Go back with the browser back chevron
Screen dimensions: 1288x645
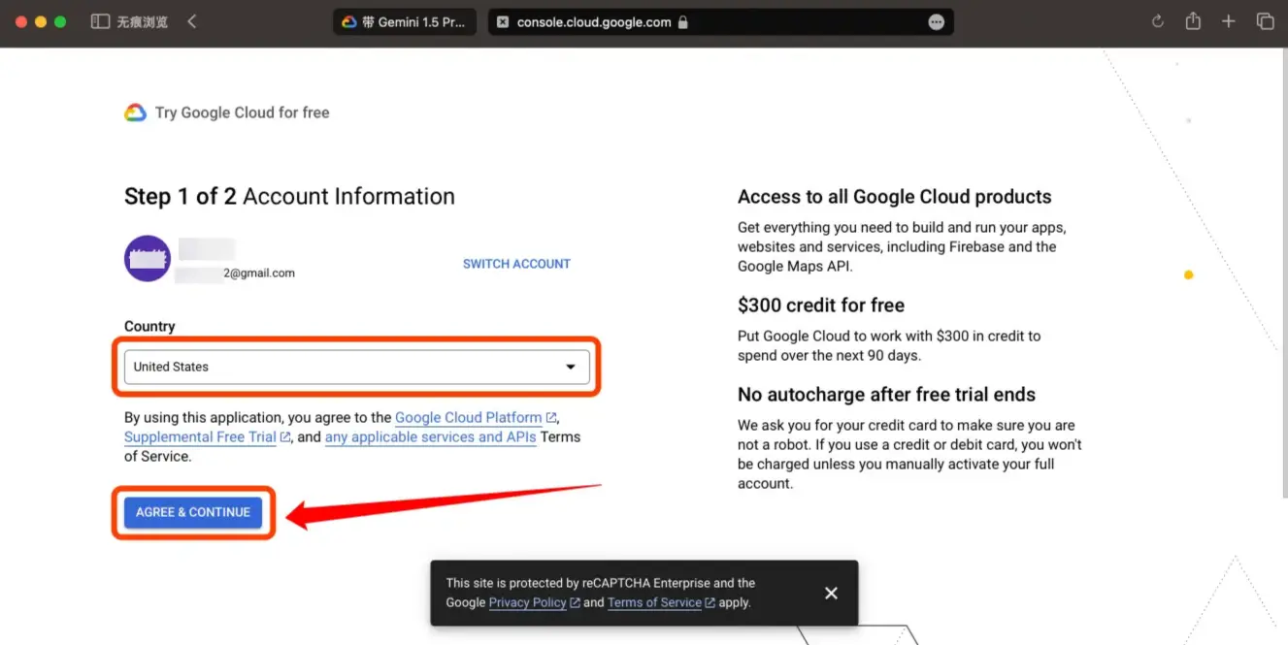tap(192, 21)
